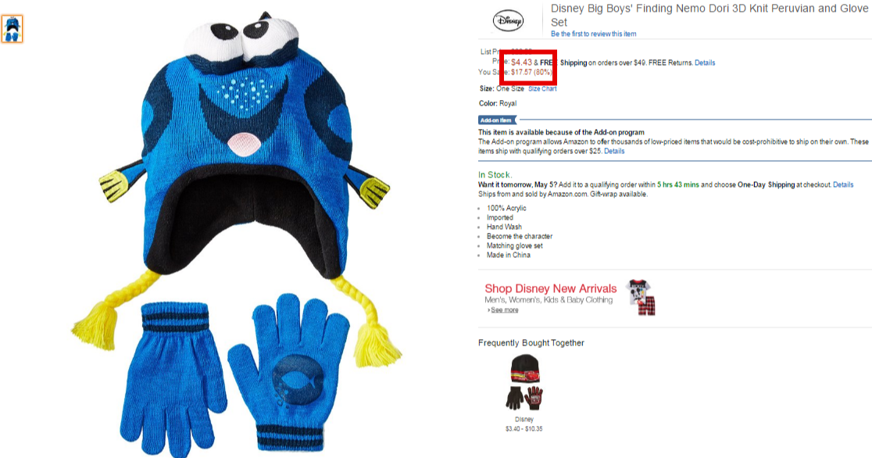Click the Add-on Item badge
Screen dimensions: 872x458
(497, 120)
